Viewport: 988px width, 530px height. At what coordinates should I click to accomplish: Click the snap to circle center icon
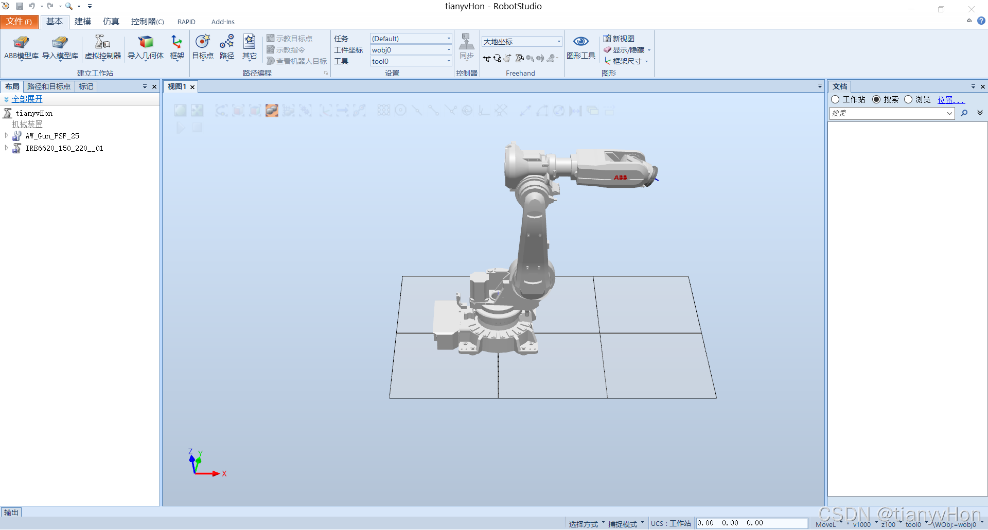tap(400, 110)
